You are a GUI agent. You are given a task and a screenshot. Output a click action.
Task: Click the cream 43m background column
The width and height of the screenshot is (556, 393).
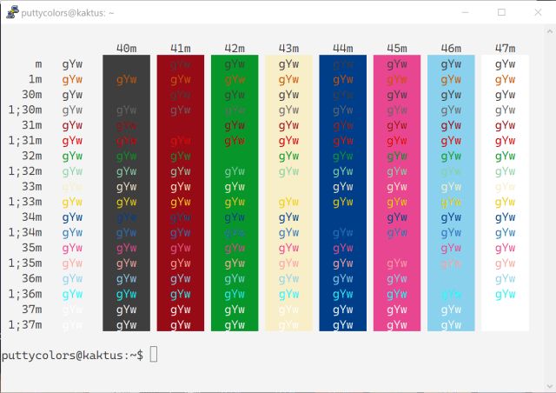(x=288, y=193)
